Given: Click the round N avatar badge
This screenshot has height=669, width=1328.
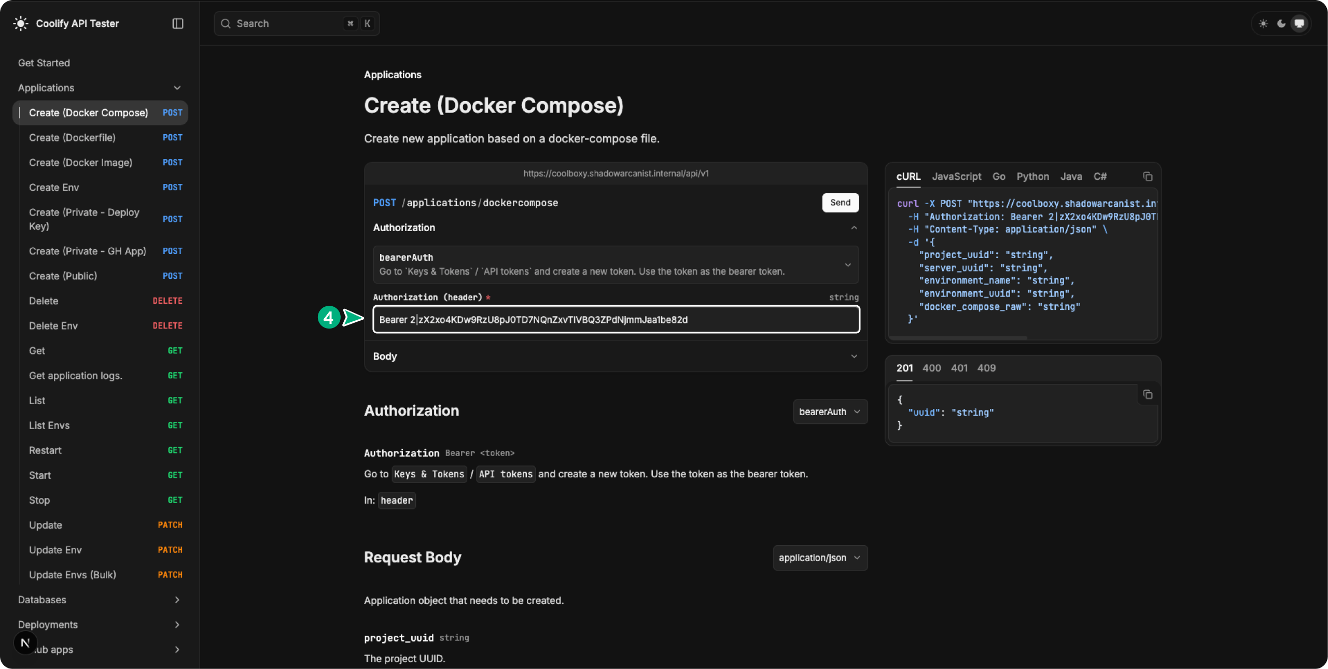Looking at the screenshot, I should [x=25, y=643].
